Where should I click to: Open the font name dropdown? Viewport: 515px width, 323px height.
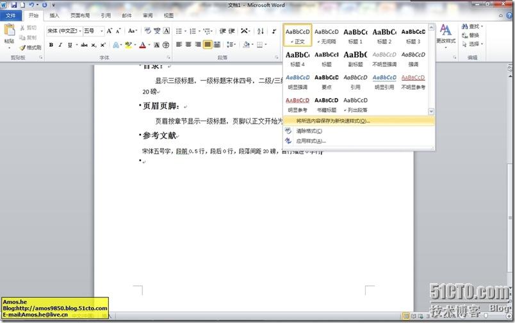(x=80, y=31)
